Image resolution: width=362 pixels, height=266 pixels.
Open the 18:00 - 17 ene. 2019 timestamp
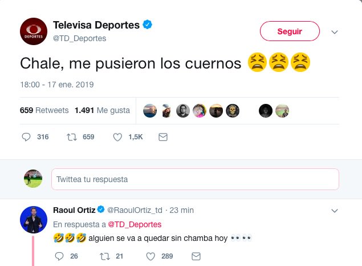[x=57, y=84]
